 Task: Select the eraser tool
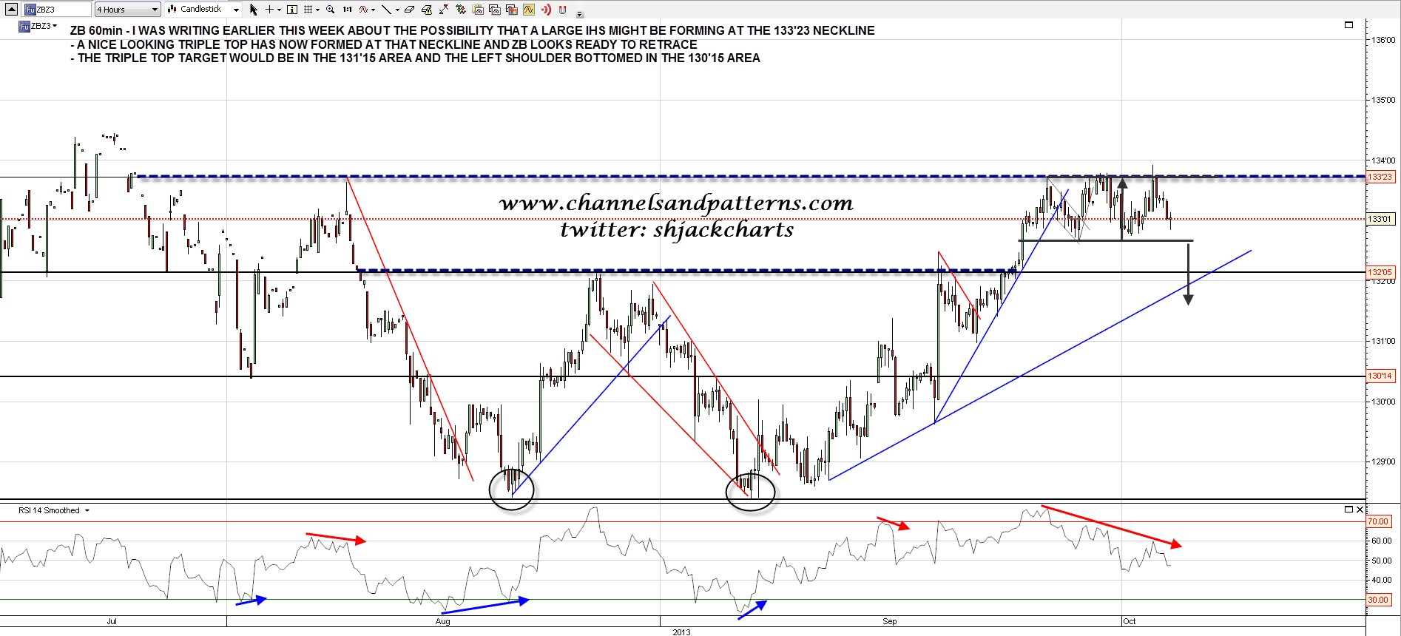pyautogui.click(x=409, y=10)
